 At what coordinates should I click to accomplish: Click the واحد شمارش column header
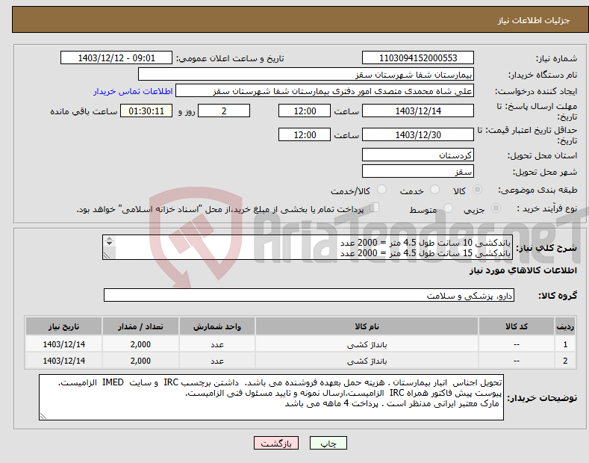coord(217,326)
